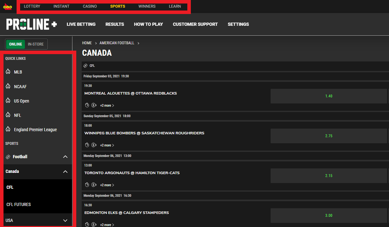Open Winnipeg Blue Bombers @ Saskatchewan Roughriders match
Image resolution: width=389 pixels, height=227 pixels.
[144, 133]
